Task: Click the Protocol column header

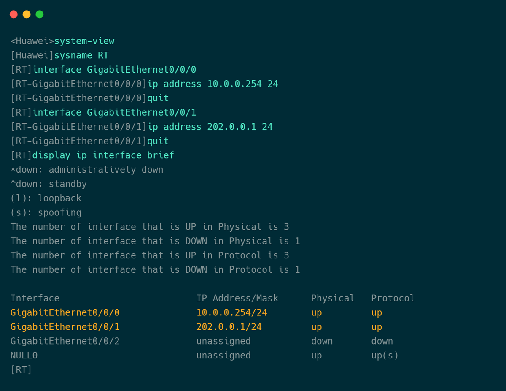Action: [x=393, y=298]
